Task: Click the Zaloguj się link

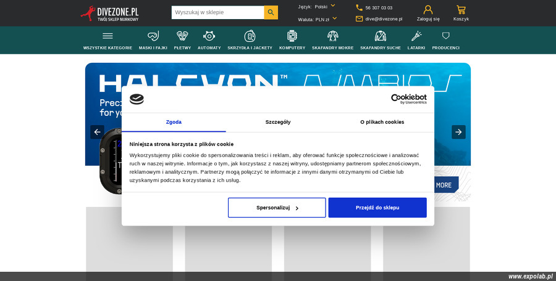Action: pyautogui.click(x=428, y=19)
